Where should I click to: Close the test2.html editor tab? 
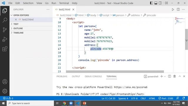click(x=73, y=9)
